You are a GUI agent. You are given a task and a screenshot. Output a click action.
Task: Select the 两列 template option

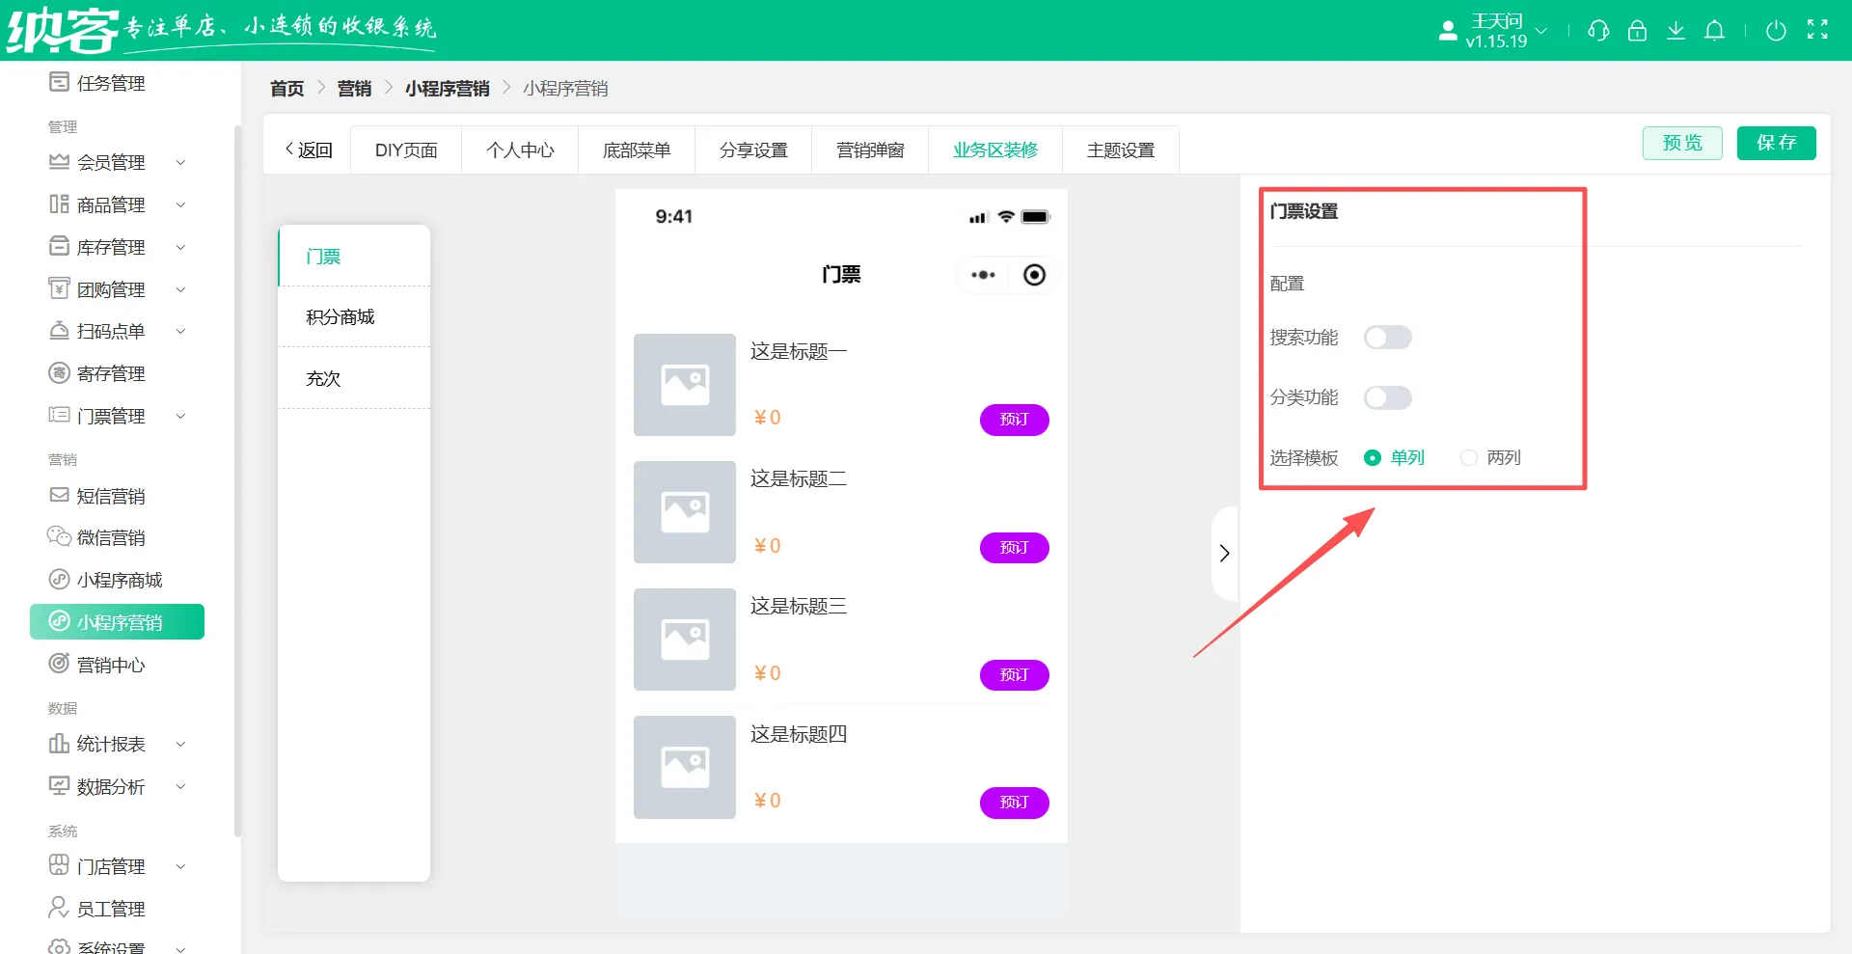tap(1469, 458)
